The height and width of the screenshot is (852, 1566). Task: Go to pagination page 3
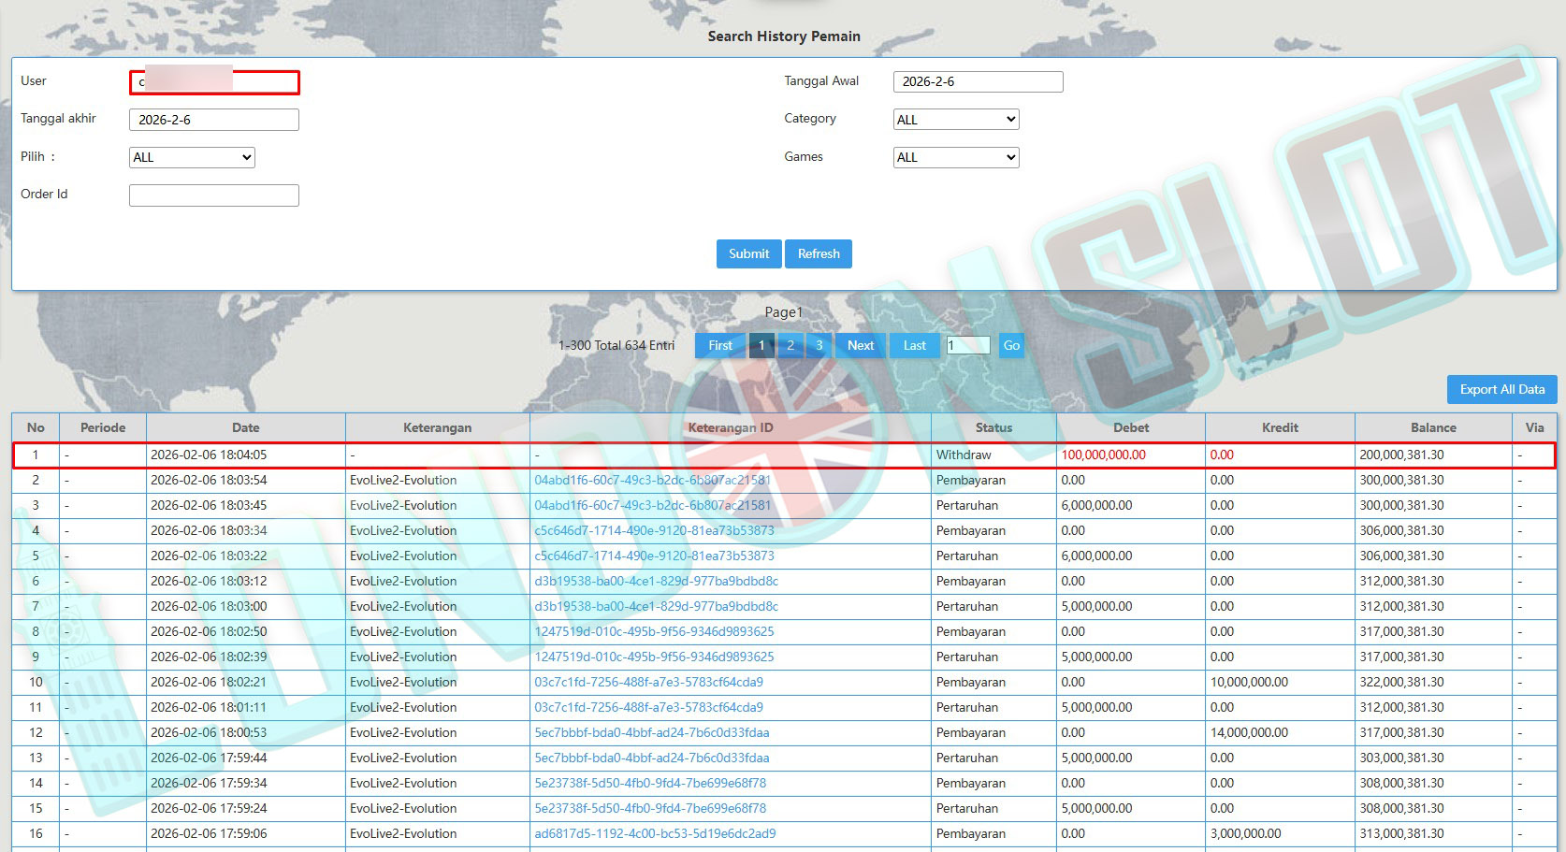[x=819, y=346]
